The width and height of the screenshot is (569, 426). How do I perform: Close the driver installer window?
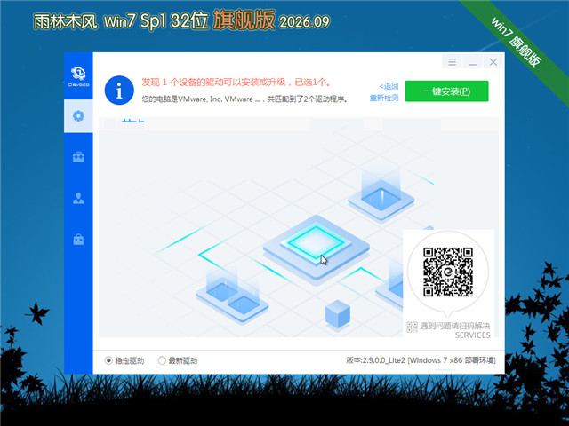tap(493, 62)
